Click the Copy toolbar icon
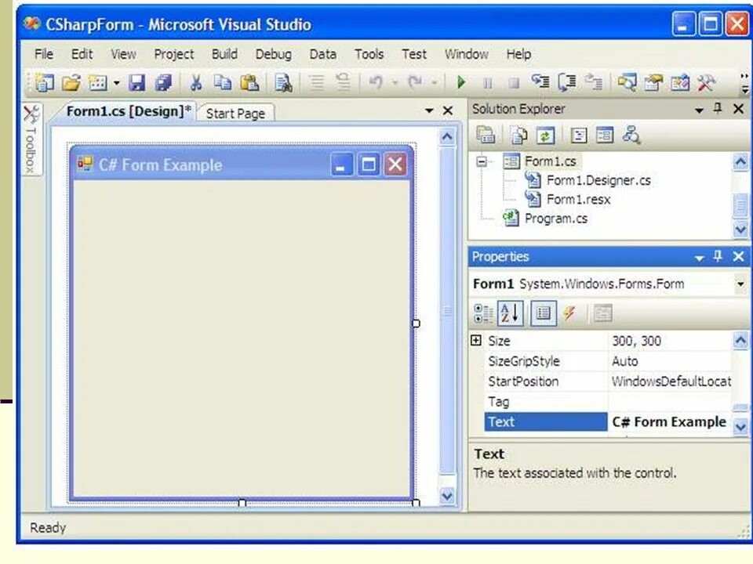 tap(222, 82)
